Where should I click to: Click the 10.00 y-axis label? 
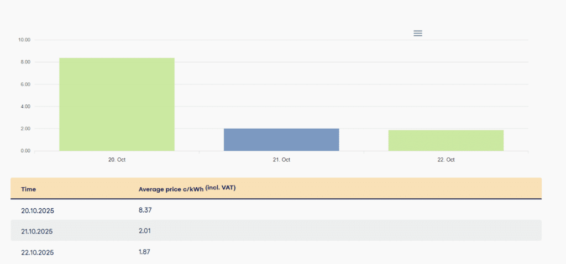coord(24,40)
